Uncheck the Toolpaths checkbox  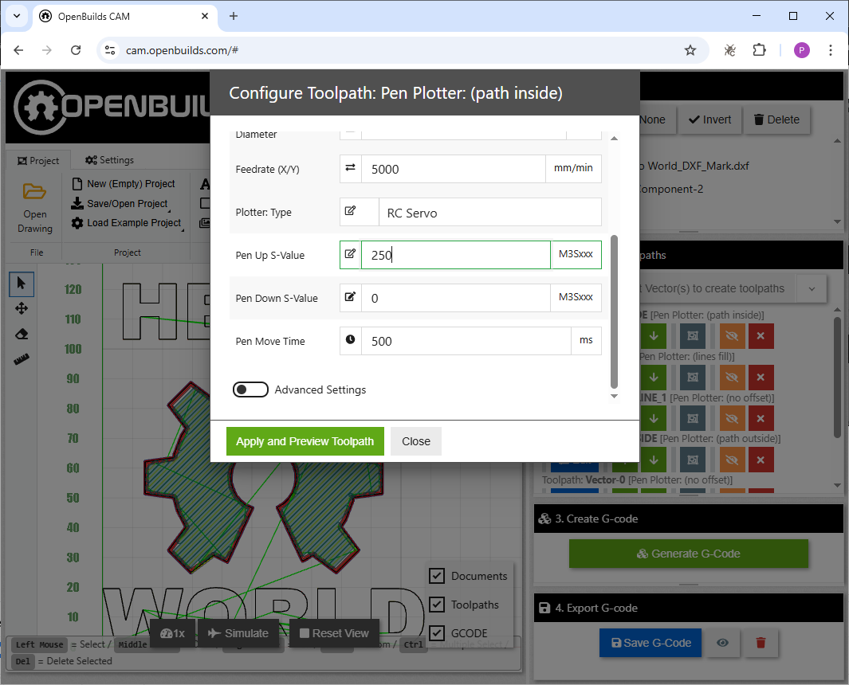pos(436,605)
